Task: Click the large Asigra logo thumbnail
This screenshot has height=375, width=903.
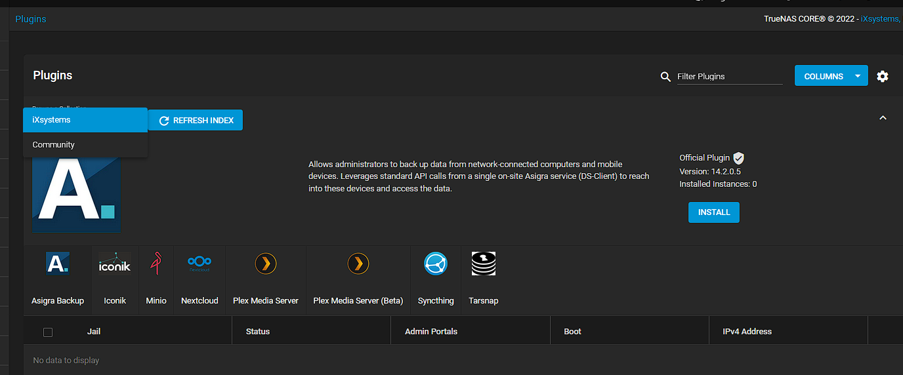Action: tap(76, 193)
